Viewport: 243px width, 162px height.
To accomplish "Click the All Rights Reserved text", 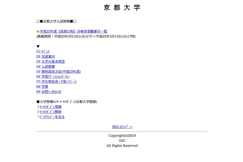I will pos(122,146).
